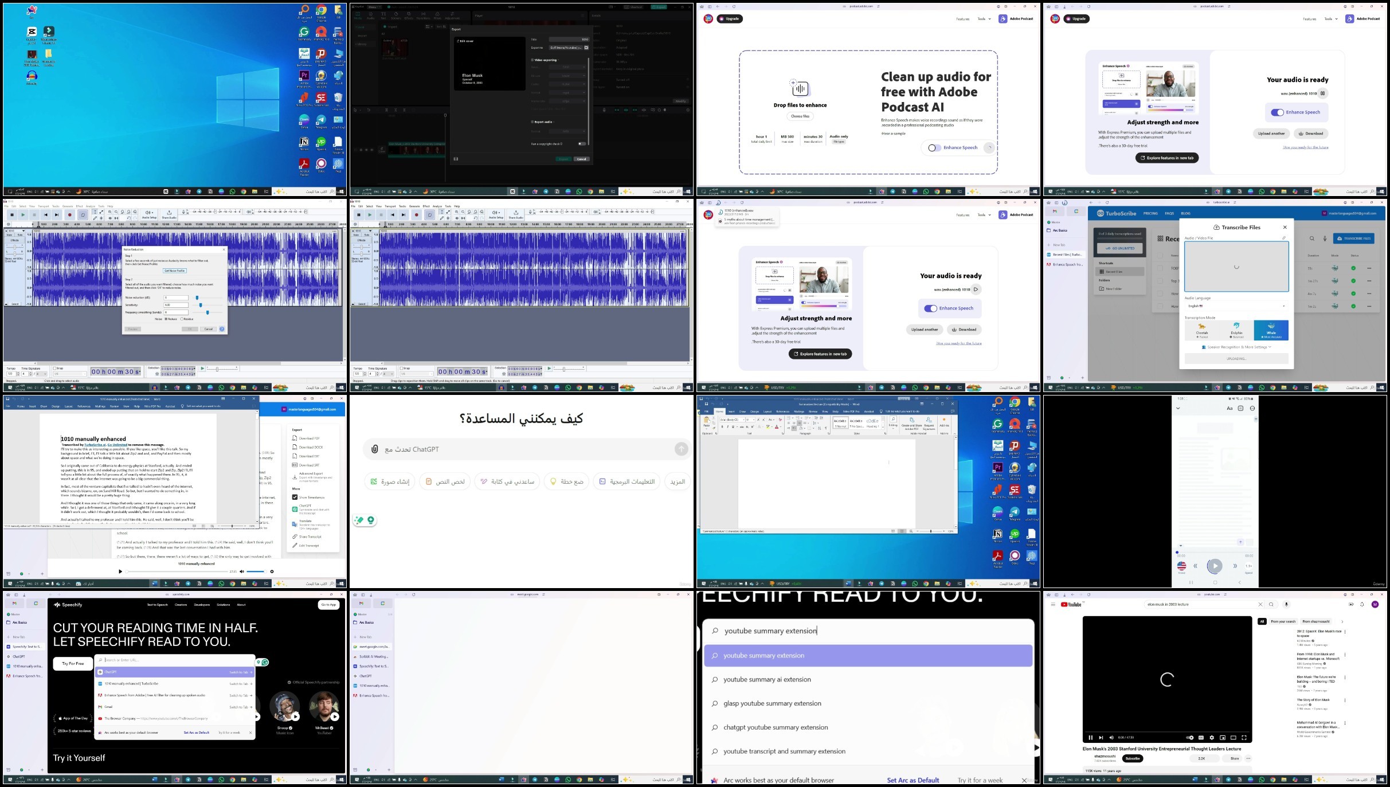Open the three-dot menu for the 55s file row
Viewport: 1390px width, 787px height.
click(x=1369, y=268)
